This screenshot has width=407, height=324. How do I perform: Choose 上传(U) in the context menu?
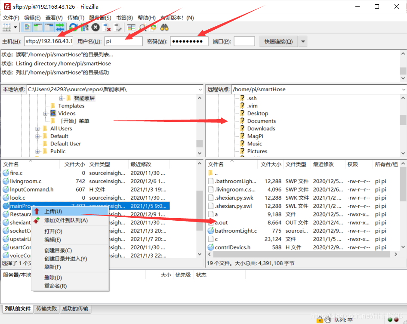coord(70,211)
